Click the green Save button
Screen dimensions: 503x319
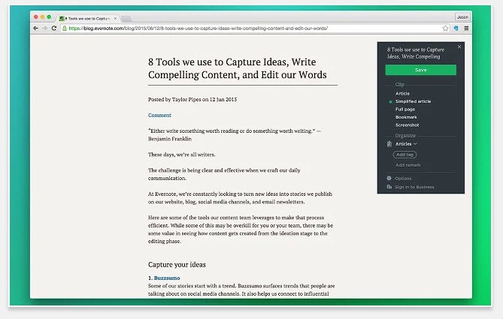420,70
